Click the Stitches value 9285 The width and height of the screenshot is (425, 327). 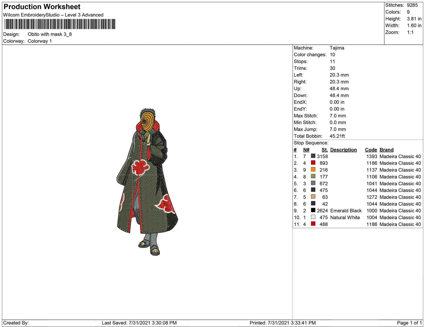[412, 5]
